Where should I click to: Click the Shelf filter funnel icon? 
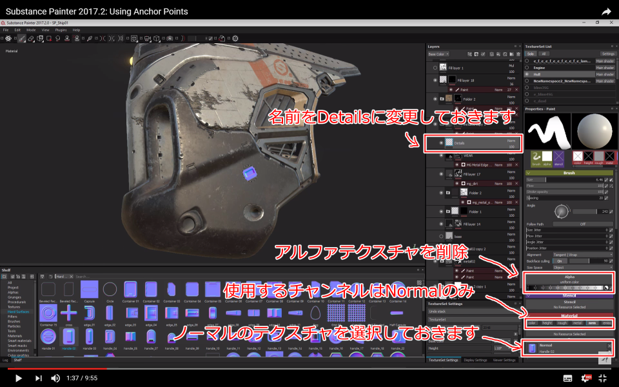tap(43, 277)
